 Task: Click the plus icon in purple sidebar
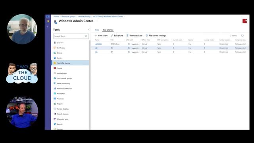coord(48,27)
